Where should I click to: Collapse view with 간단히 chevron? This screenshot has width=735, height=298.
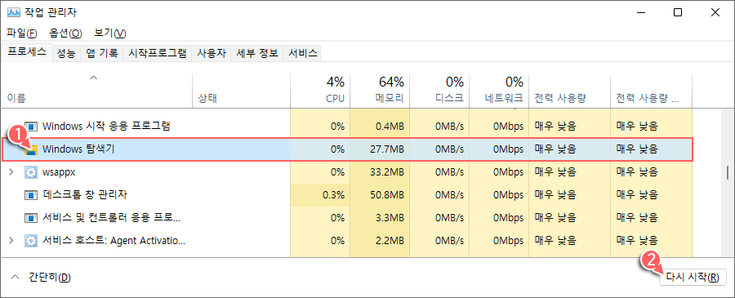coord(16,277)
